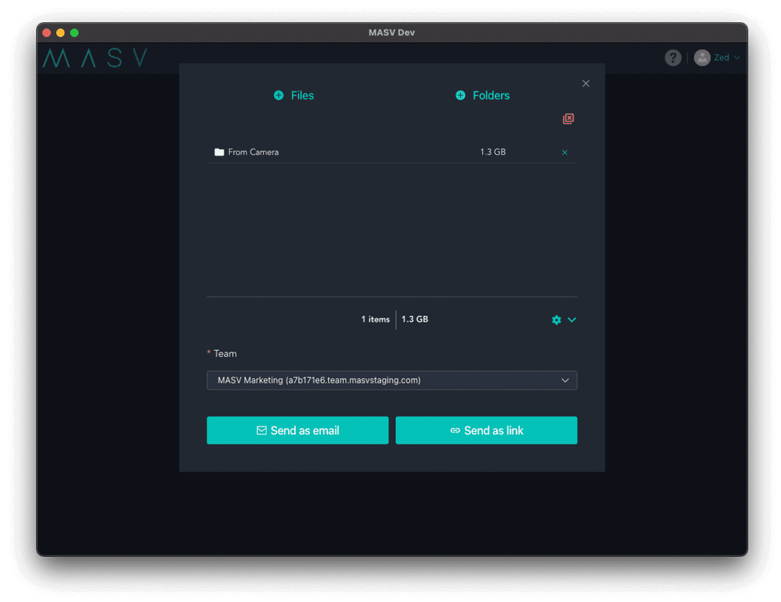This screenshot has height=602, width=781.
Task: Open the gear settings icon
Action: coord(557,320)
